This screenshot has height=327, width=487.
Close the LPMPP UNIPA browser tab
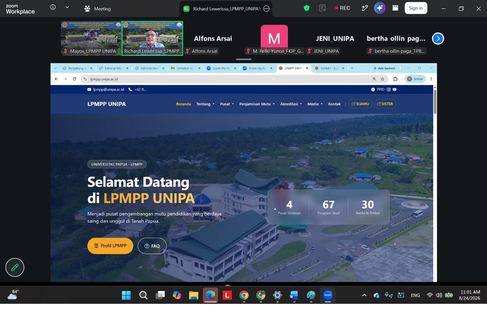(x=307, y=68)
